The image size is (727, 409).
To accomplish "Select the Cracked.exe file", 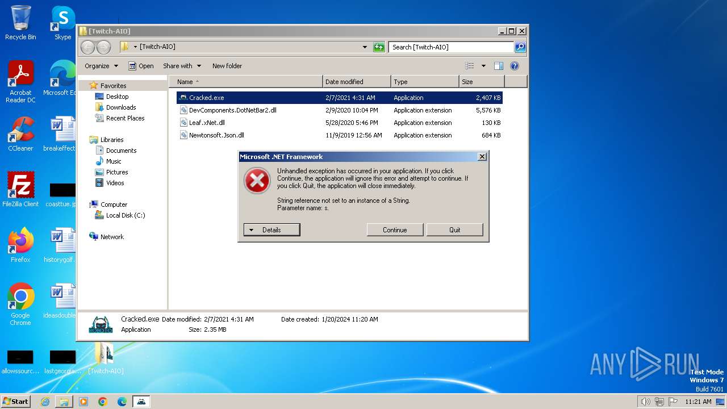I will [340, 98].
